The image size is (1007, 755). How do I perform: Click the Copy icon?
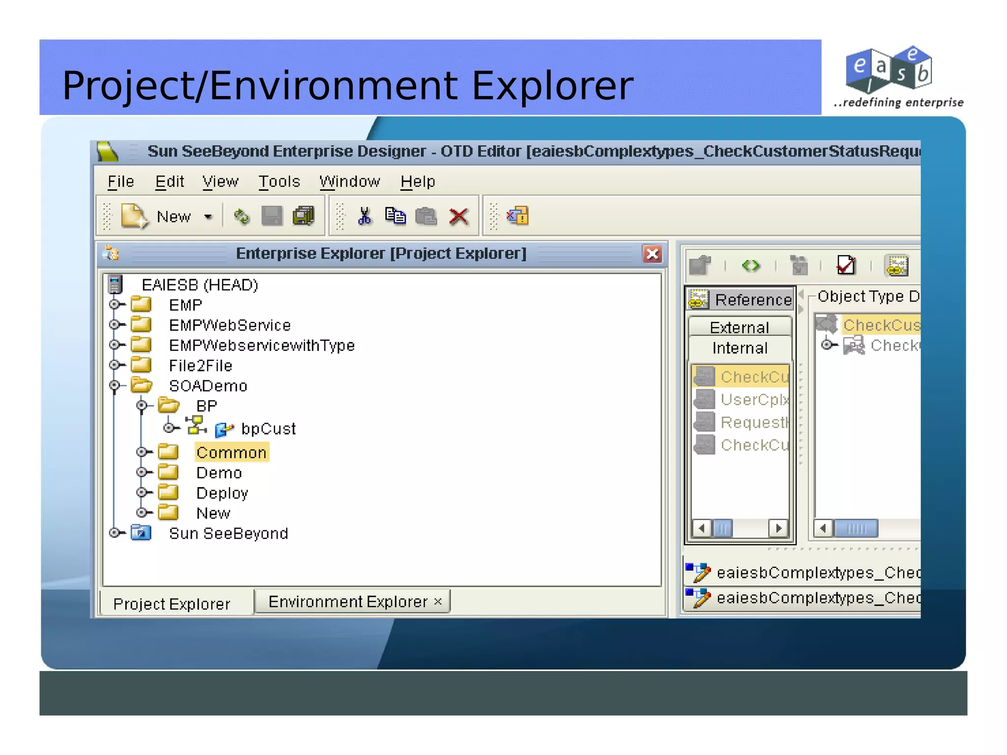tap(395, 216)
